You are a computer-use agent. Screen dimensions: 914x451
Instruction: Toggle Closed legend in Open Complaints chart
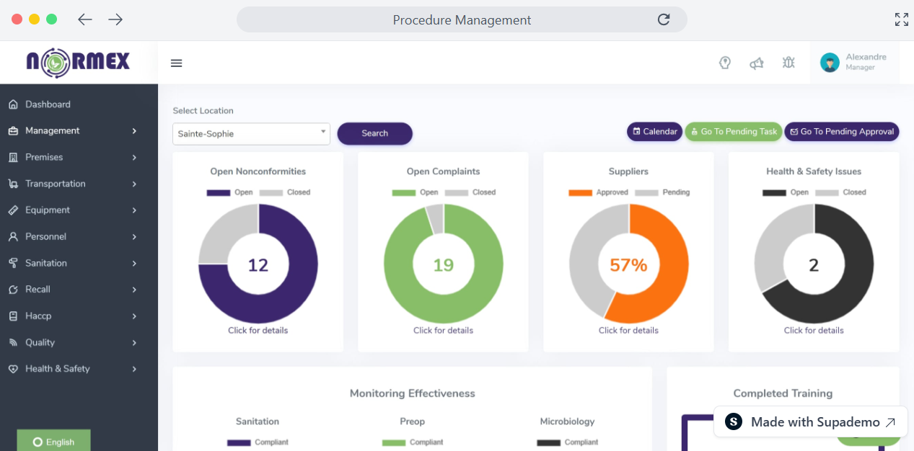coord(470,192)
